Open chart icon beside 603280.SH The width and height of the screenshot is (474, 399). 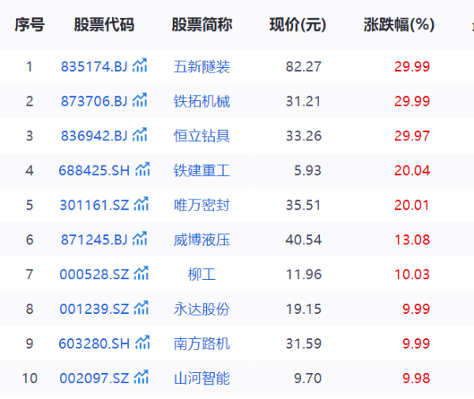coord(142,343)
